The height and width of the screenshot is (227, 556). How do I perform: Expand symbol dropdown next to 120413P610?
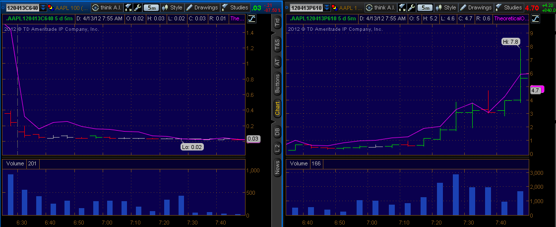tap(326, 7)
